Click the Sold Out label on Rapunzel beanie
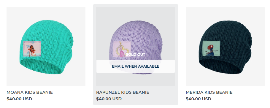The image size is (270, 108). [x=136, y=54]
